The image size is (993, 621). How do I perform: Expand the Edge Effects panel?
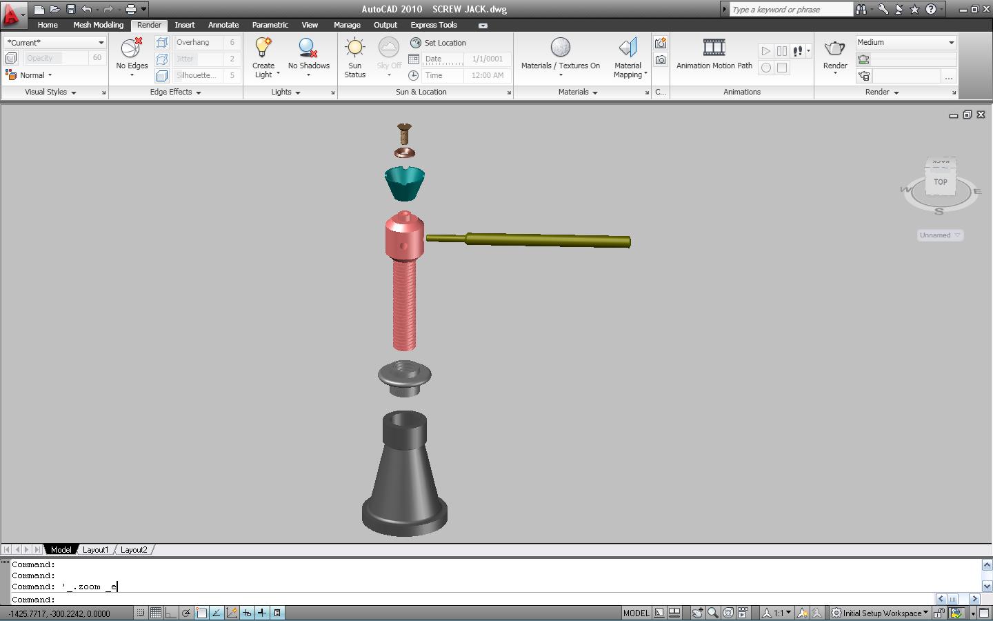175,92
